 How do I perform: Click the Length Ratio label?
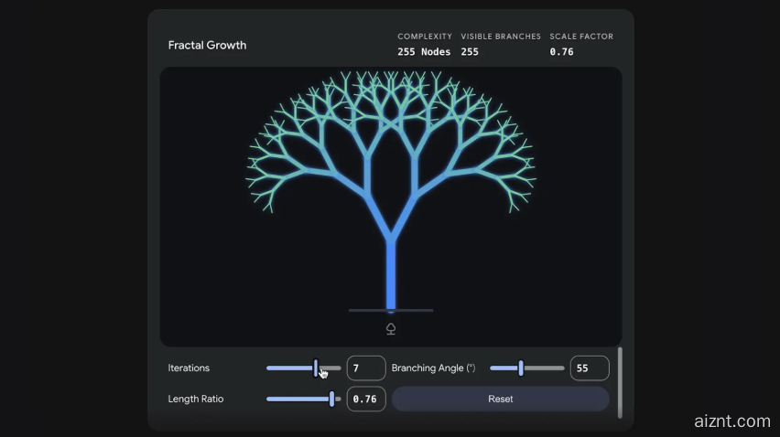tap(195, 399)
